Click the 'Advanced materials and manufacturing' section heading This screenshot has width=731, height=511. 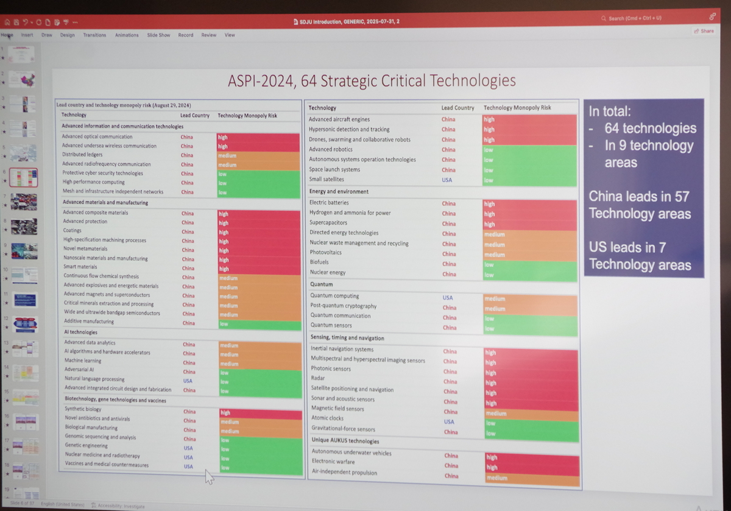tap(105, 202)
